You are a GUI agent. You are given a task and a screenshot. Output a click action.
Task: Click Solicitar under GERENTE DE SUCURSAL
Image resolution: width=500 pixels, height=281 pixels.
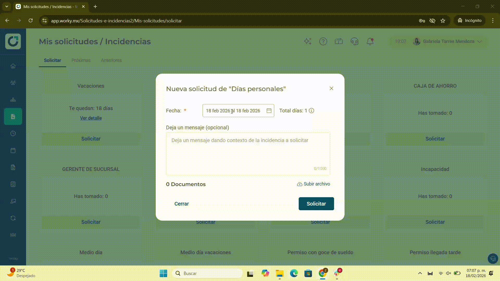[91, 222]
